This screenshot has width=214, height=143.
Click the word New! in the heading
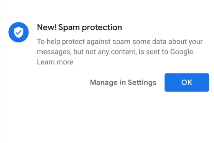(46, 27)
